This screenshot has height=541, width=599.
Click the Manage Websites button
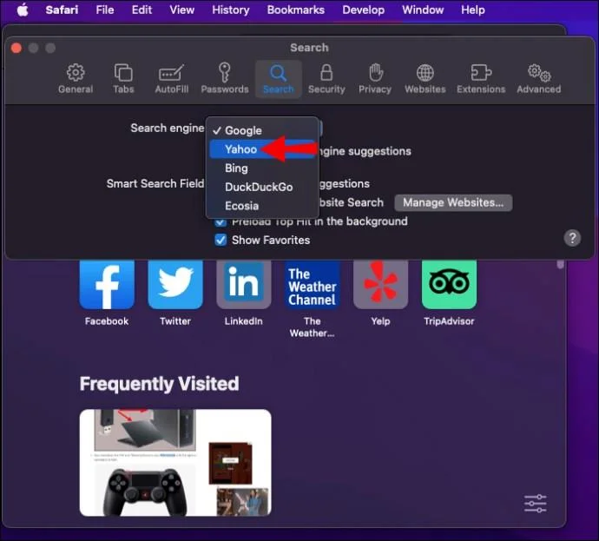click(453, 202)
